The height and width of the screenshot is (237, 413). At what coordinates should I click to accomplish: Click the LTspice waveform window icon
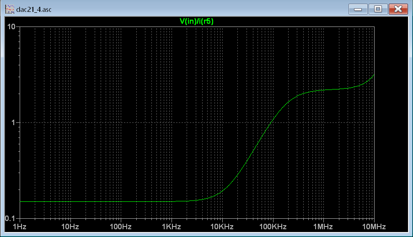coord(10,10)
